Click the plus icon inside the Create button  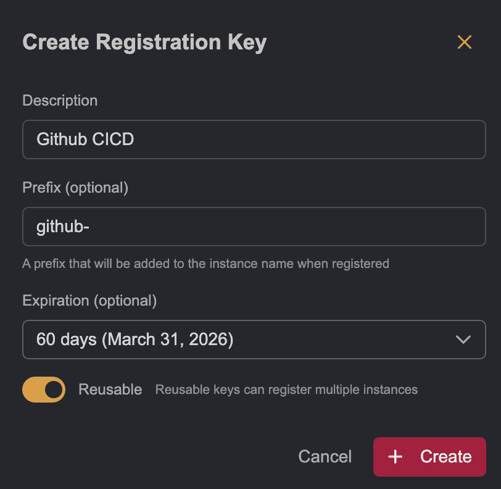(x=395, y=457)
